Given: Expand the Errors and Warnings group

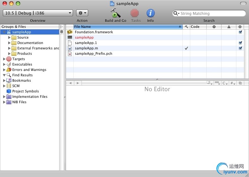Looking at the screenshot, I should (4, 70).
